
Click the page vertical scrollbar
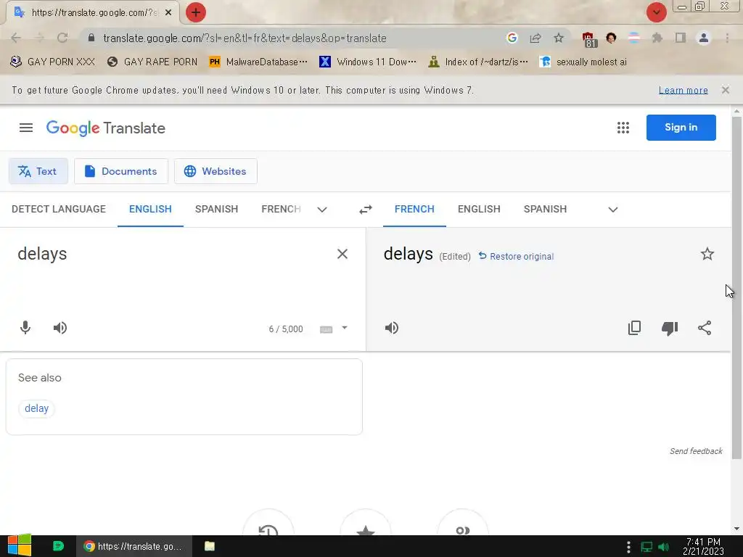tap(736, 287)
